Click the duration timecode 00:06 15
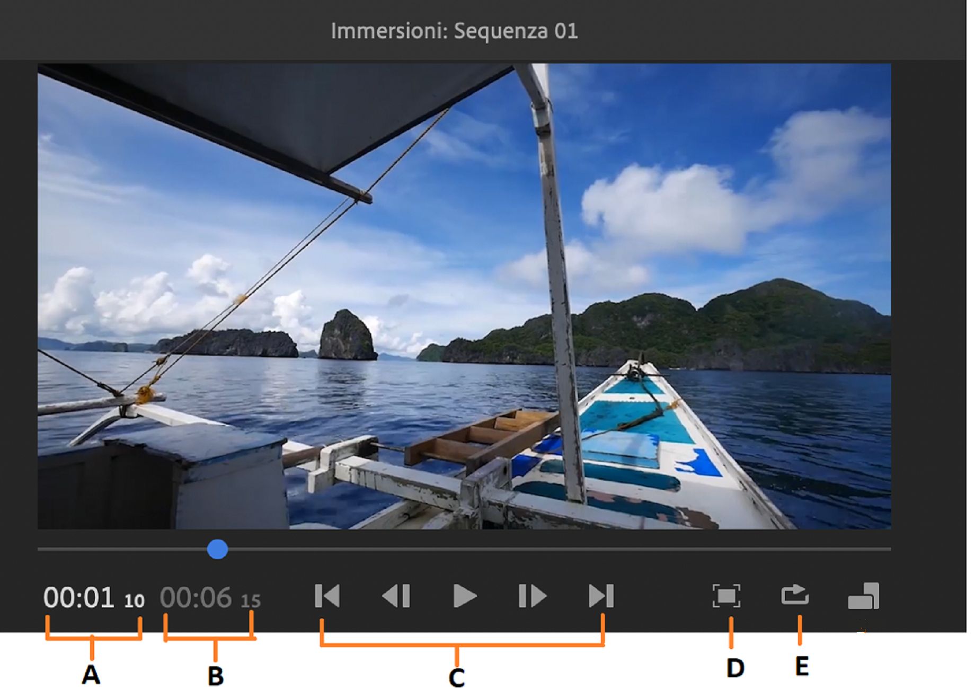Image resolution: width=975 pixels, height=689 pixels. pyautogui.click(x=210, y=598)
